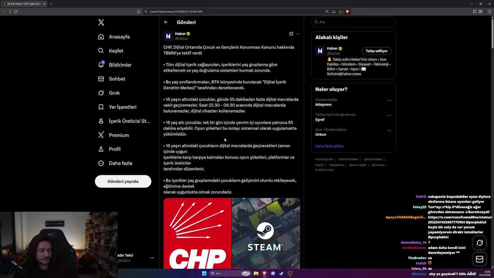Image resolution: width=494 pixels, height=278 pixels.
Task: Open options for #deprem trend
Action: tap(389, 100)
